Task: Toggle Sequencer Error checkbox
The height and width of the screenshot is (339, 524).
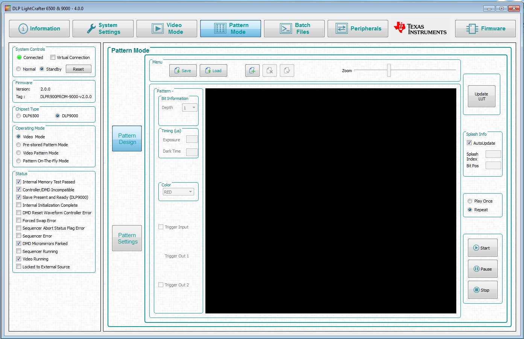Action: coord(18,236)
